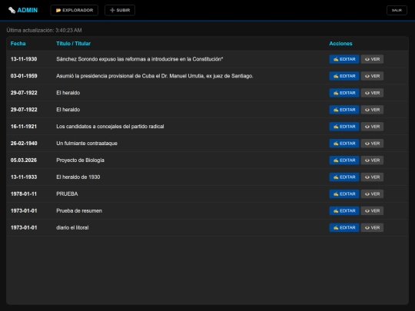
Task: Edit the Prueba de resumen entry
Action: pos(344,210)
